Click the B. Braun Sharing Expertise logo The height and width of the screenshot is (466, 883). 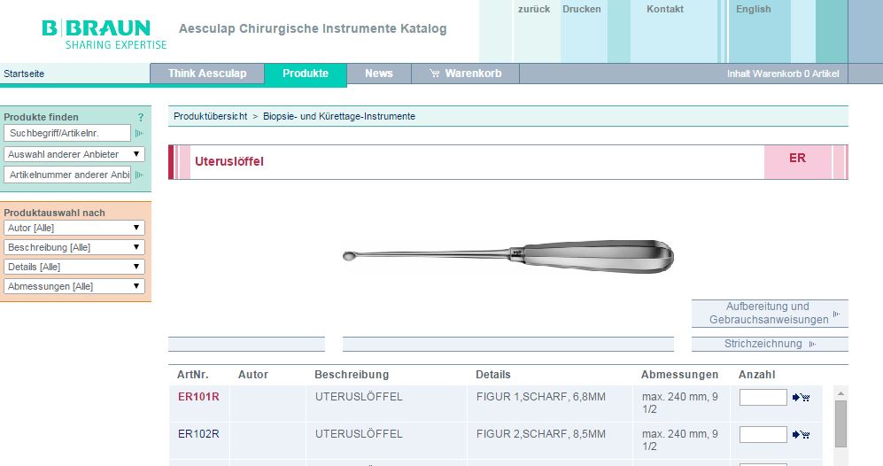(104, 34)
